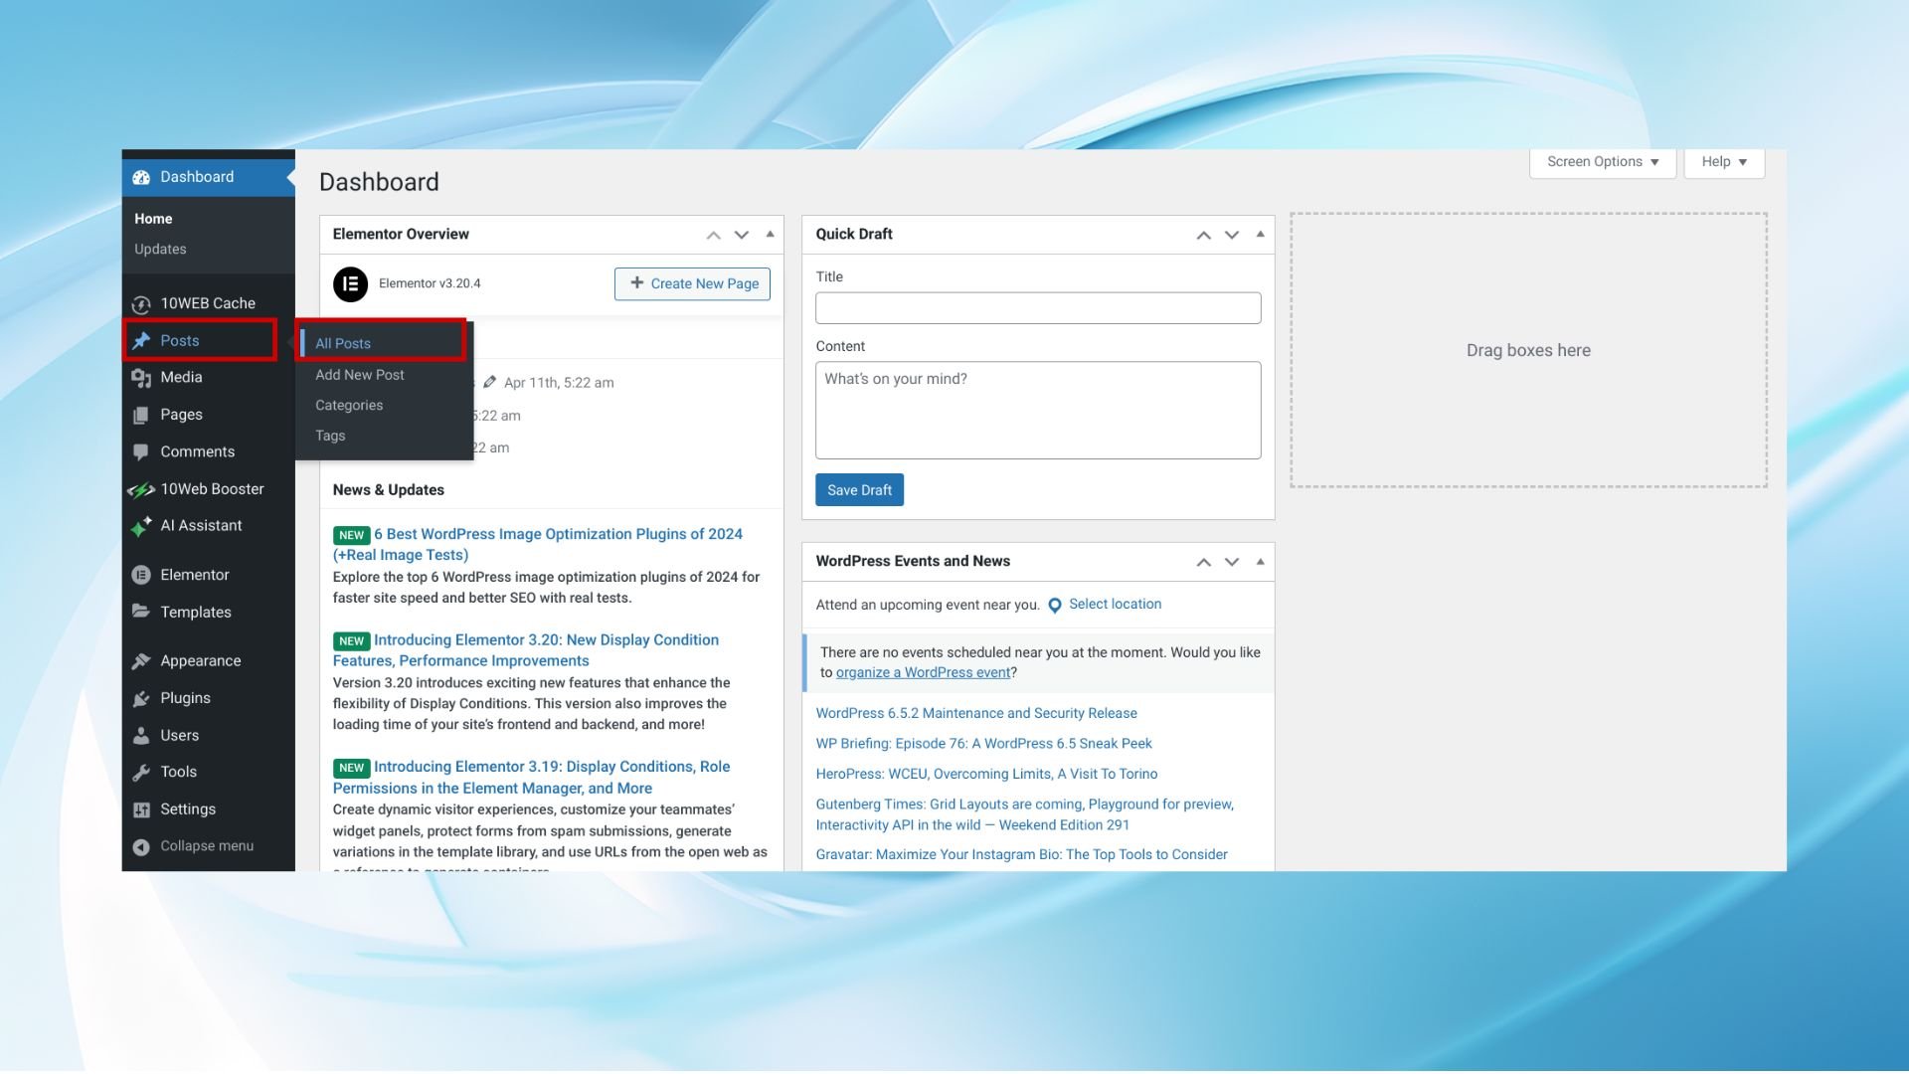Collapse the Elementor Overview panel
1909x1074 pixels.
click(x=770, y=234)
